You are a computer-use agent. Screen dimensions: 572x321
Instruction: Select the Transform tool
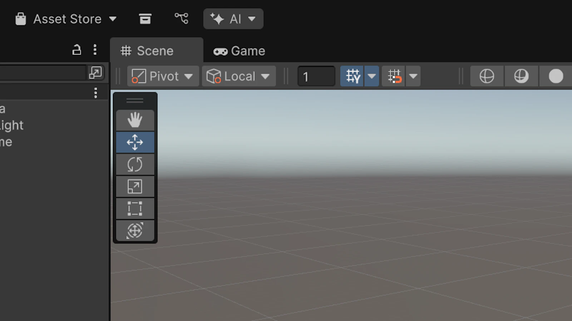point(135,231)
